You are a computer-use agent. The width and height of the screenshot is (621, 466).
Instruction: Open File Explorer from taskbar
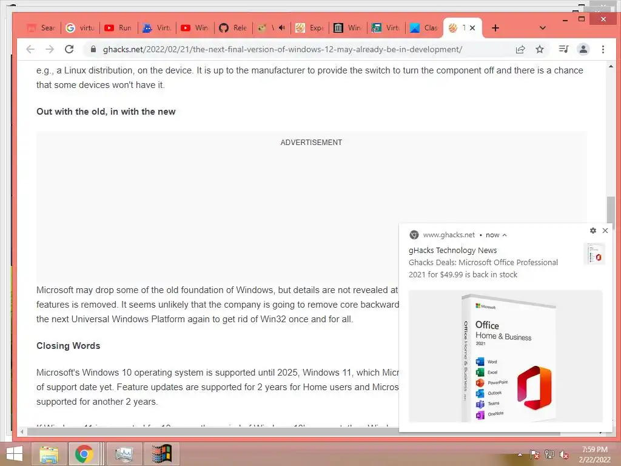click(x=49, y=454)
